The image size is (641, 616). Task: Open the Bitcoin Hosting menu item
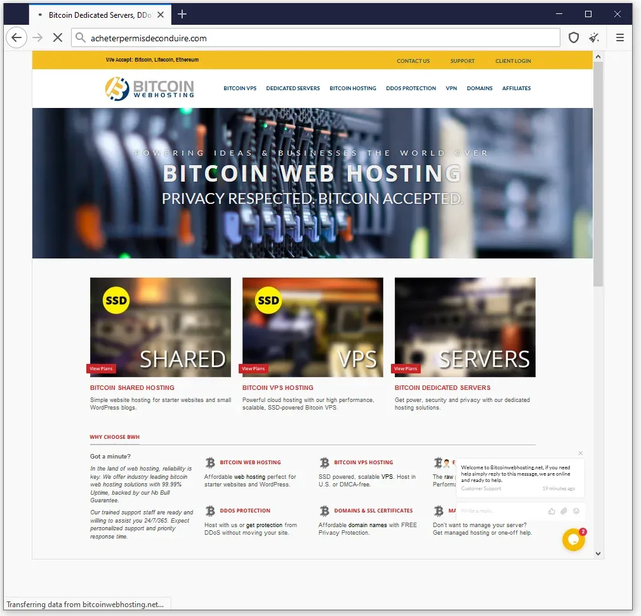pos(353,88)
